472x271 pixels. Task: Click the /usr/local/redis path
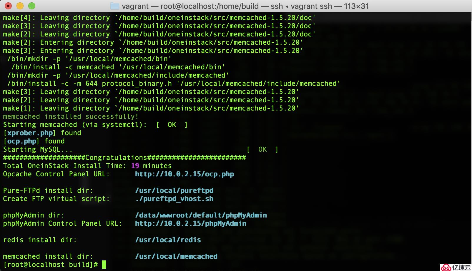pos(168,240)
